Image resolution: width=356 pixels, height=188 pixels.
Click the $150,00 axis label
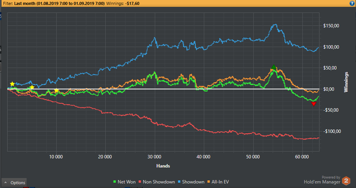click(x=331, y=26)
